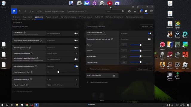191x107 pixels.
Task: Open Roblox Player desktop shortcut
Action: (x=185, y=65)
